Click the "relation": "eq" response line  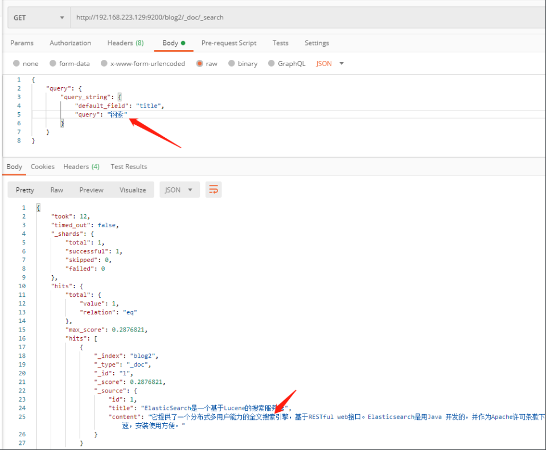(108, 312)
